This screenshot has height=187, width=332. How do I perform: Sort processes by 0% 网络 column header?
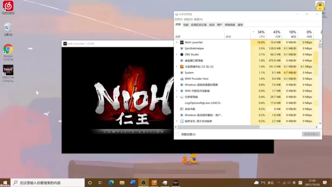tap(305, 34)
